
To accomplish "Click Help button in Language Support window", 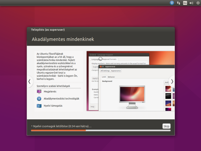I will click(92, 107).
